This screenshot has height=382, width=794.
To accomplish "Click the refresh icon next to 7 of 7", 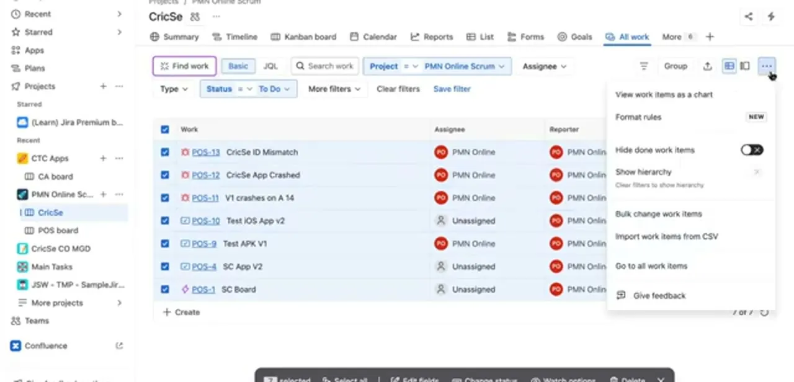I will [x=765, y=313].
